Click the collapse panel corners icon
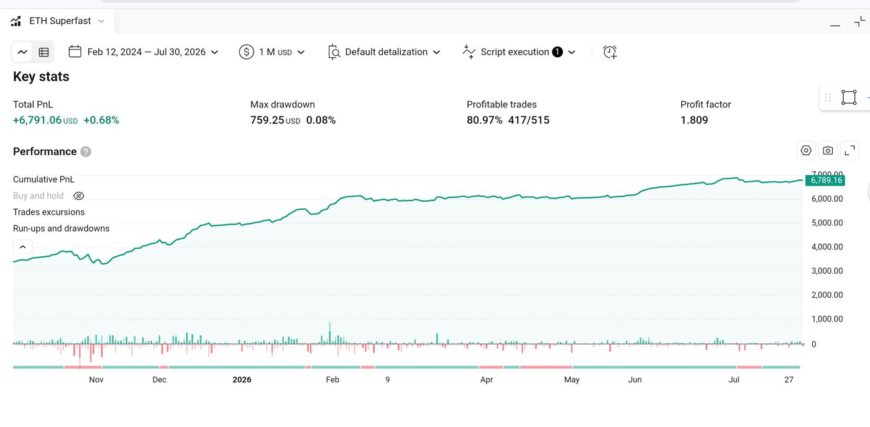870x427 pixels. [x=860, y=22]
